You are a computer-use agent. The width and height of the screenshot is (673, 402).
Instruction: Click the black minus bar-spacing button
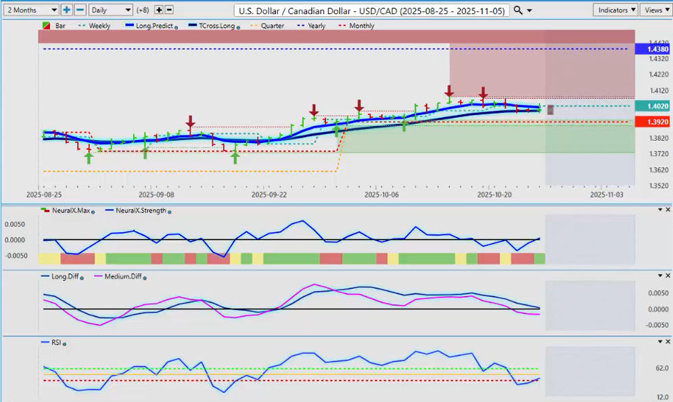pyautogui.click(x=169, y=10)
